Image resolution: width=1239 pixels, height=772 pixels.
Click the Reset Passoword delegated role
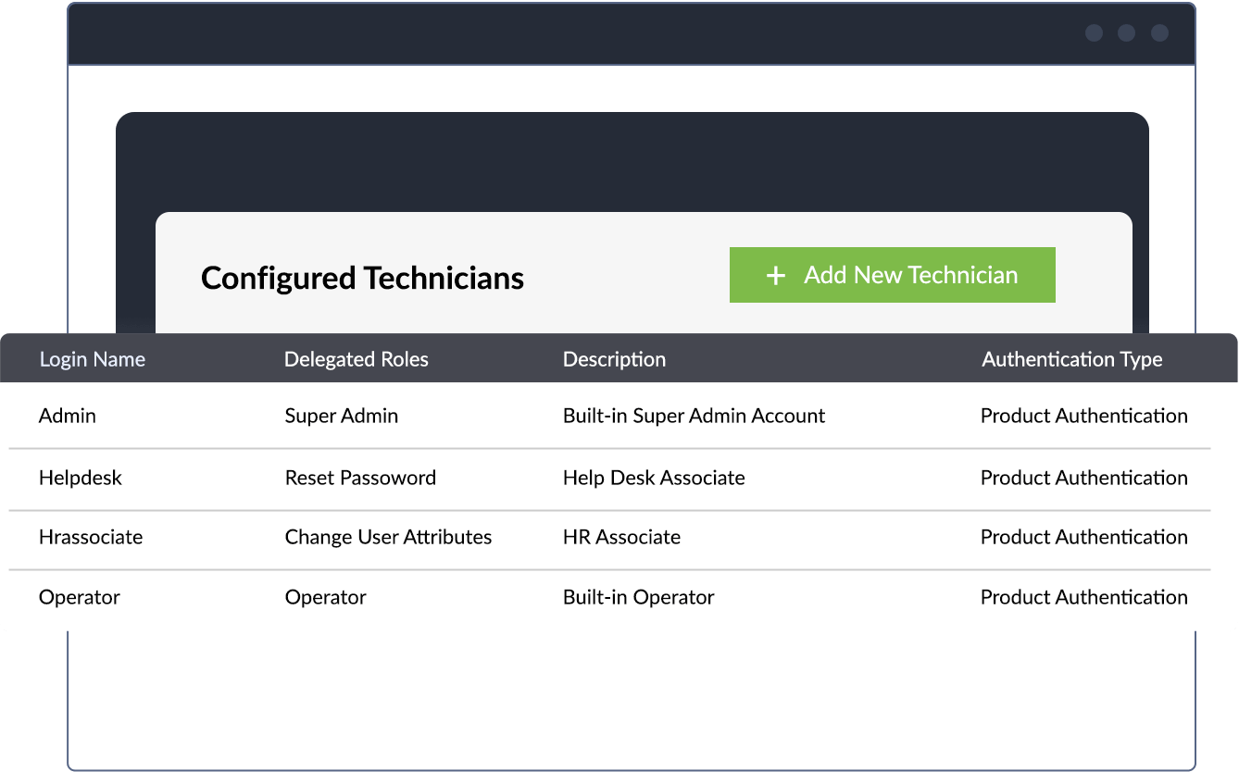[360, 478]
